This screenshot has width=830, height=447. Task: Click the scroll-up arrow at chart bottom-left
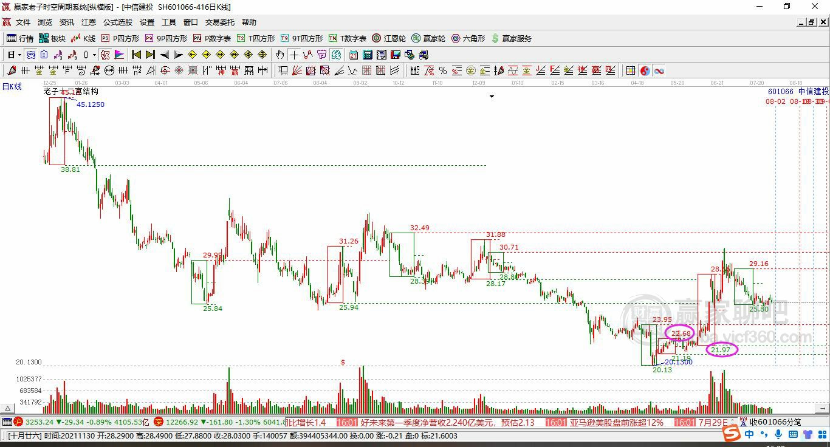click(x=8, y=409)
